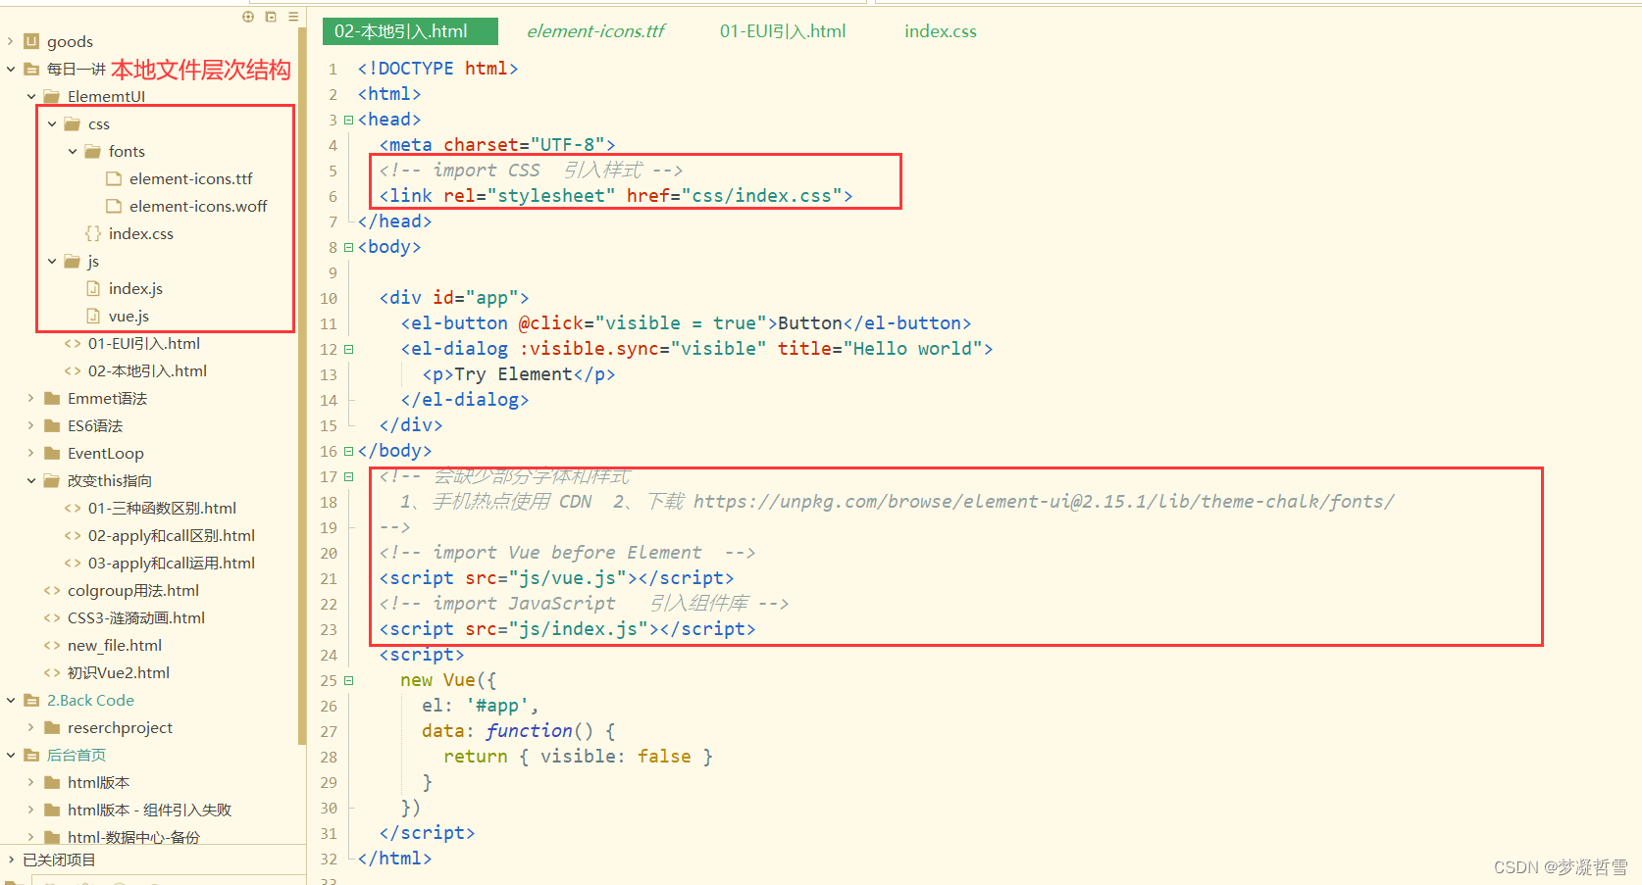This screenshot has height=885, width=1642.
Task: Open 03-apply和call运用.html file
Action: 172,563
